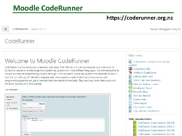Click the Older documentation heading

click(140, 119)
